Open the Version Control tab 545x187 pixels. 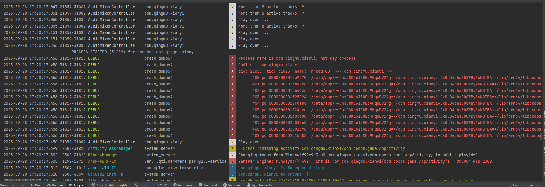(x=12, y=185)
